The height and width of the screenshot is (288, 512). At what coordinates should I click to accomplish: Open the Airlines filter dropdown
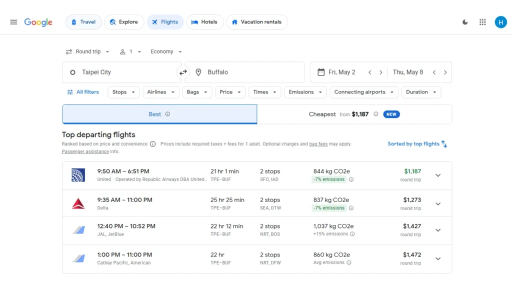pos(160,92)
